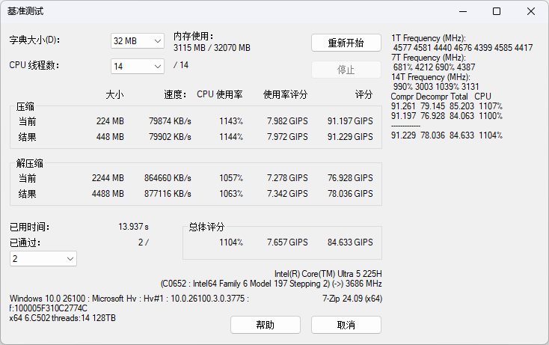Viewport: 549px width, 345px height.
Task: Open the dictionary size dropdown showing 32 MB
Action: pyautogui.click(x=138, y=41)
